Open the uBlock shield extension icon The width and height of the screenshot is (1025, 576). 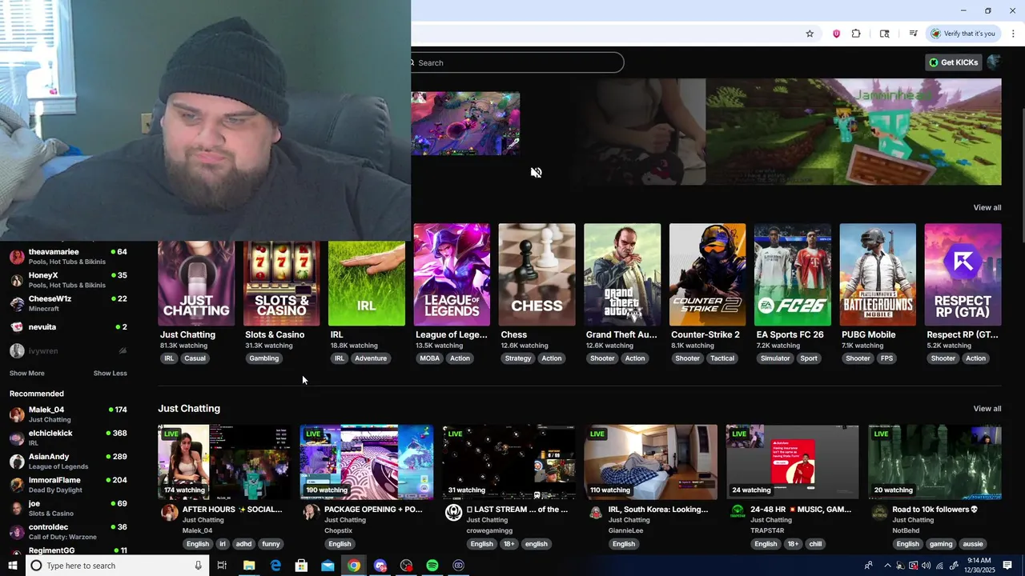836,34
